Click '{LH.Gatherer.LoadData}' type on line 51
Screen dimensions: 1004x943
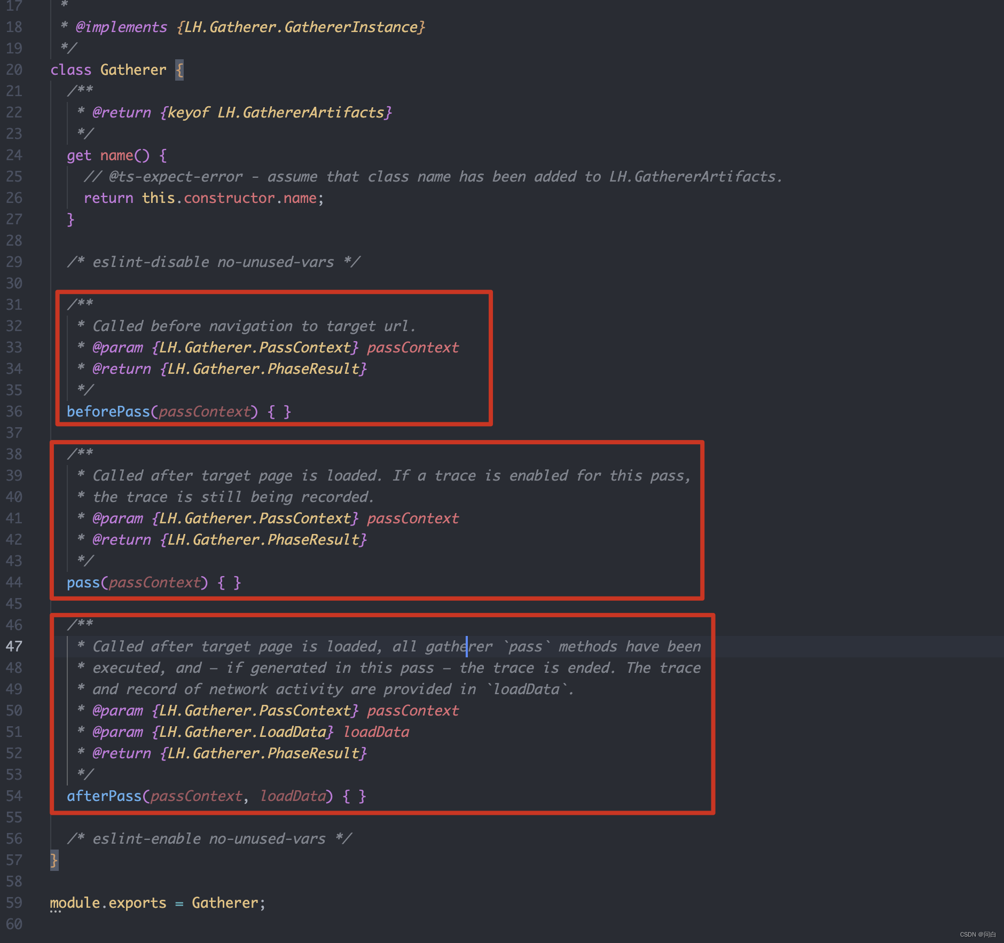[242, 732]
